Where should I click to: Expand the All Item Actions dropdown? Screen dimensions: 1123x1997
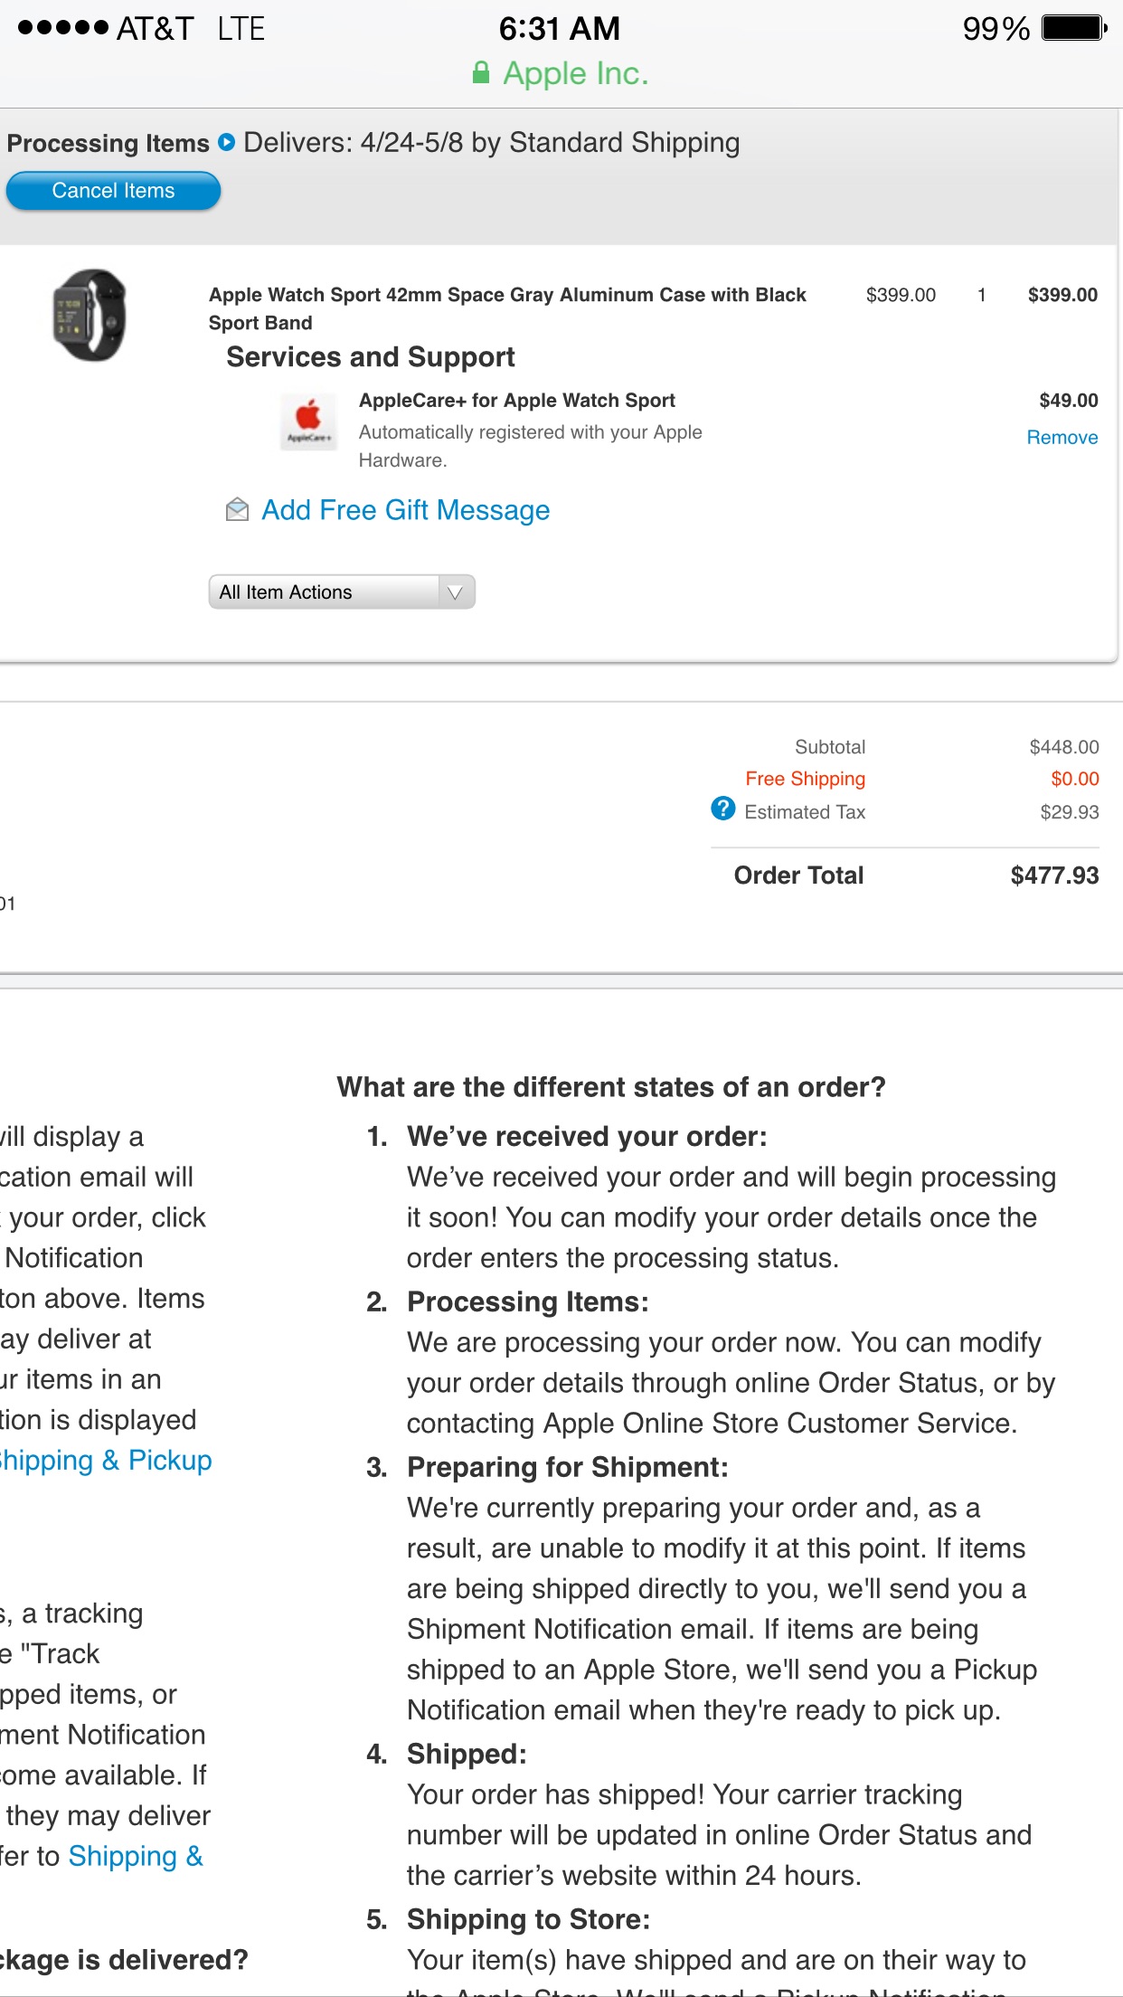click(x=342, y=592)
